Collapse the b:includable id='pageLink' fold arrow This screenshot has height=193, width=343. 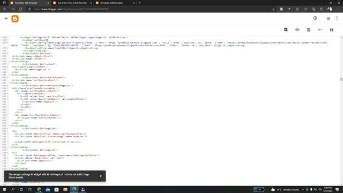pyautogui.click(x=7, y=129)
